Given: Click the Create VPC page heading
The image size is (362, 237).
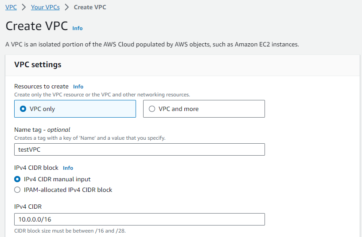Looking at the screenshot, I should [36, 26].
